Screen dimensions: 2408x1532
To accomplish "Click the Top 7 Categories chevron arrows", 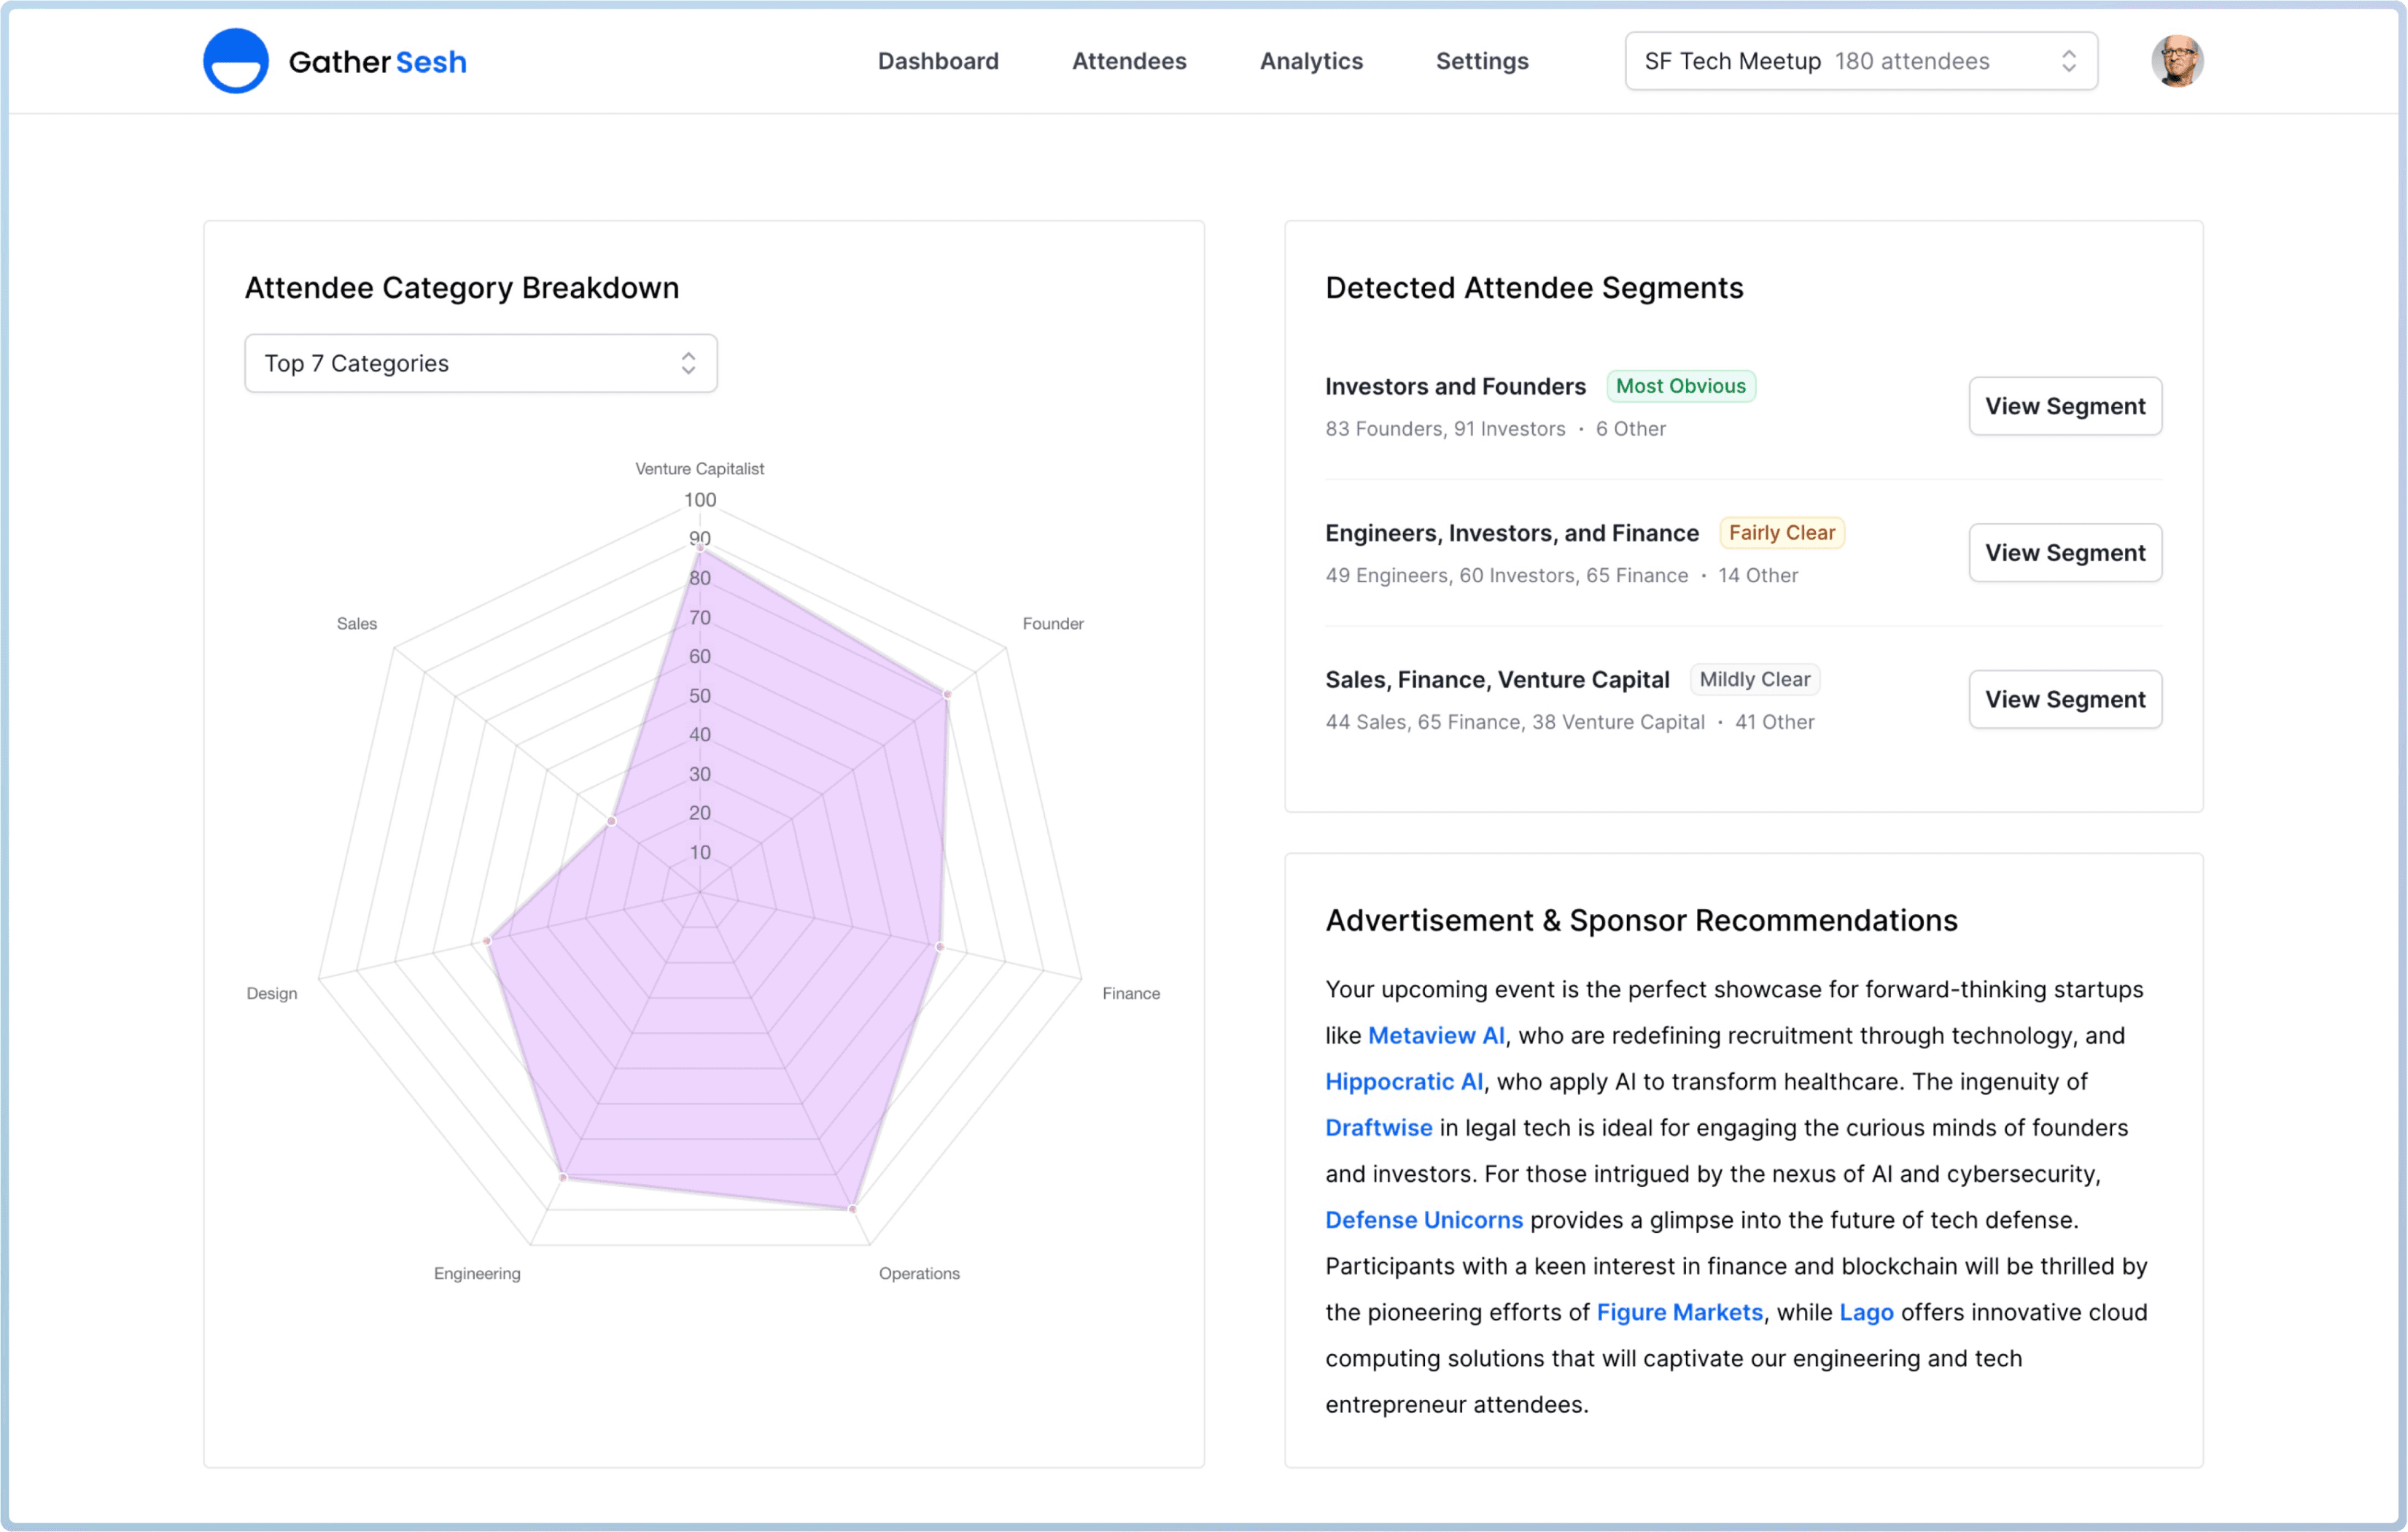I will [x=688, y=363].
